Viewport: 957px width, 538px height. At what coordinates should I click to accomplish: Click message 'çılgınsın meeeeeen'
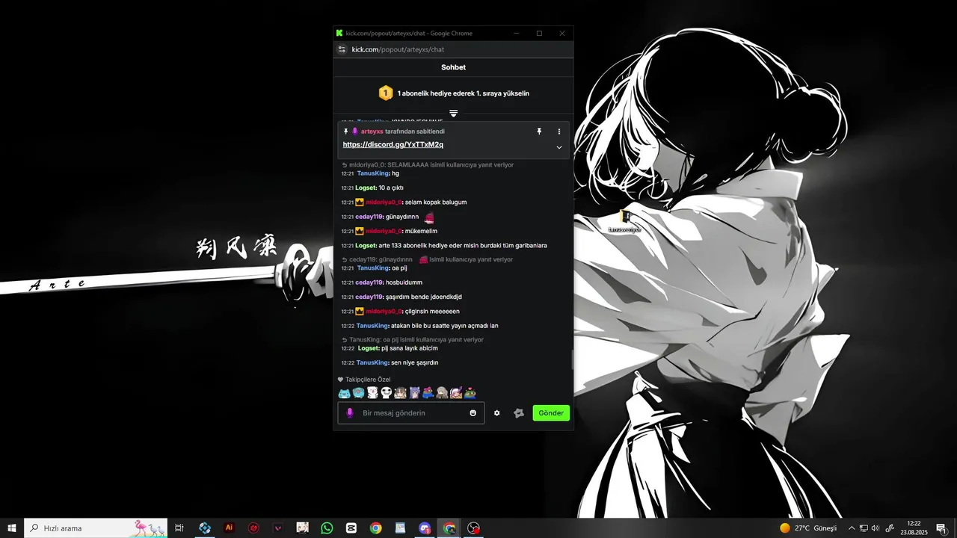coord(432,311)
